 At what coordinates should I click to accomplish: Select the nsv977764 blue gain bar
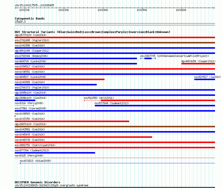click(x=55, y=153)
